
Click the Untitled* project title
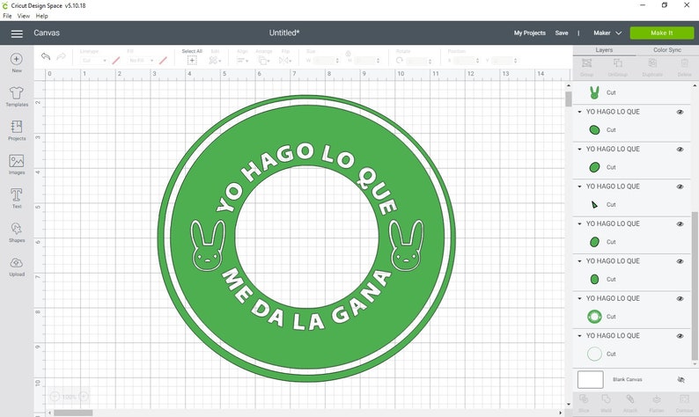(x=284, y=33)
